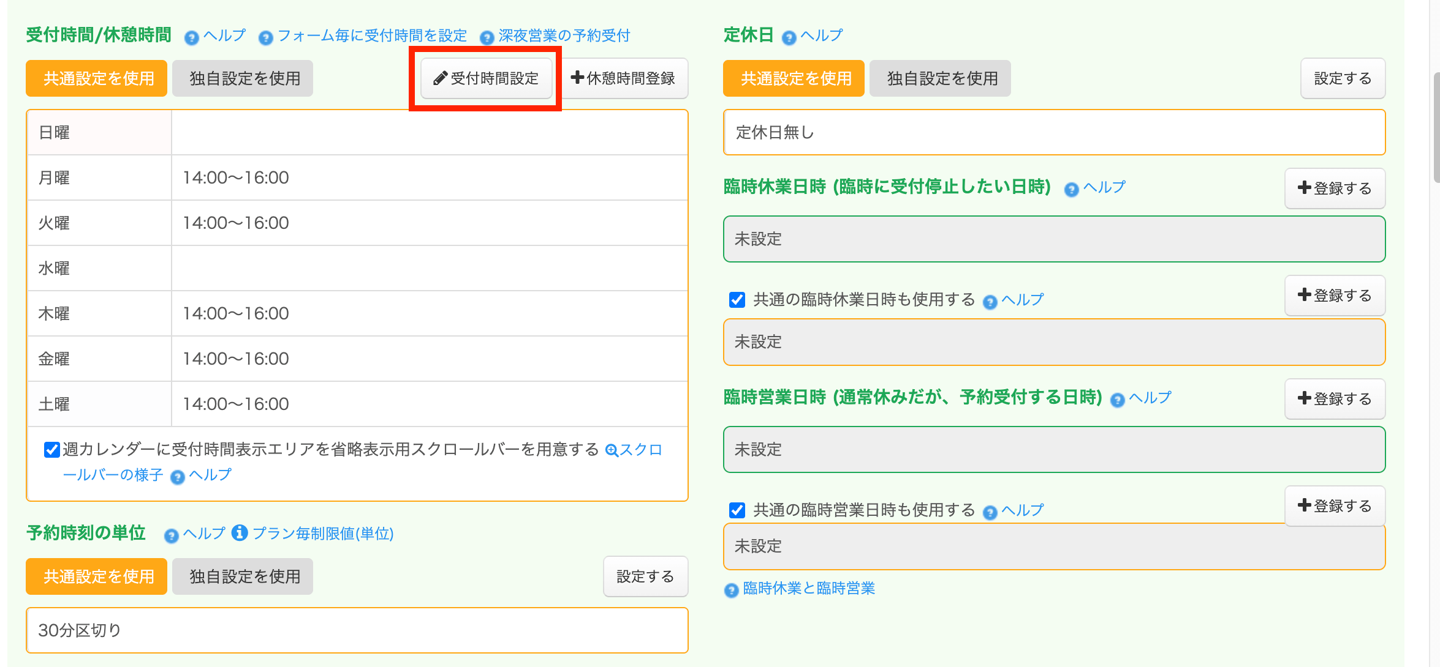
Task: Click question icon beside 臨時休業と臨時営業 link
Action: [x=731, y=590]
